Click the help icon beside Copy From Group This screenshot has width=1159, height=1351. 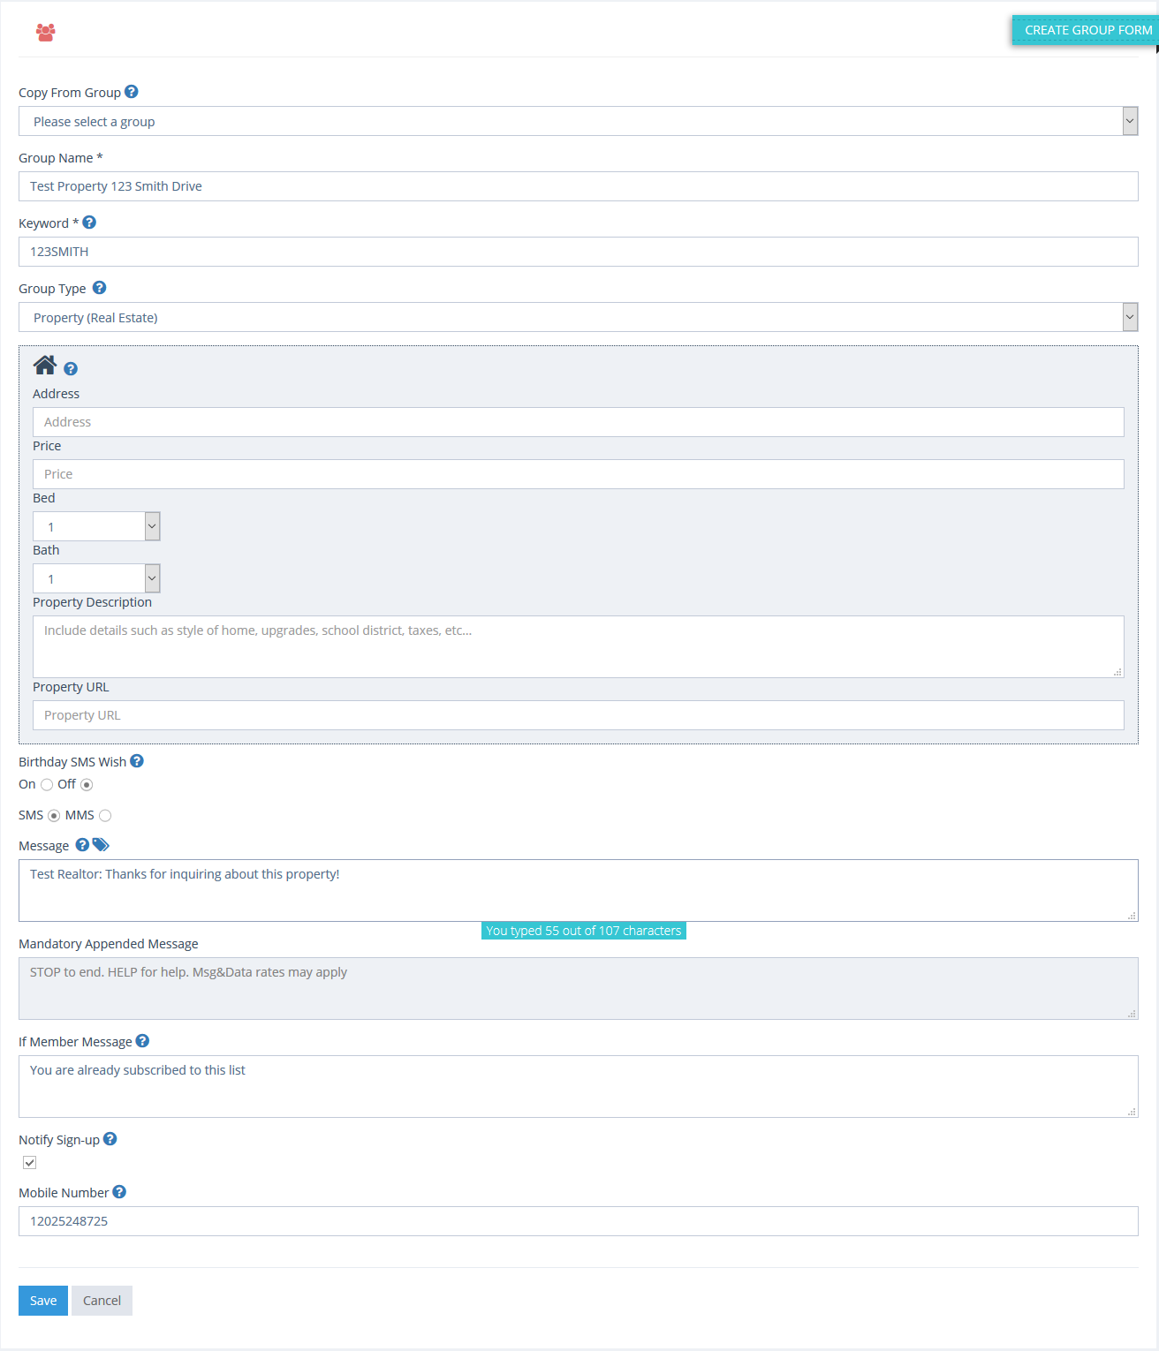pos(131,91)
